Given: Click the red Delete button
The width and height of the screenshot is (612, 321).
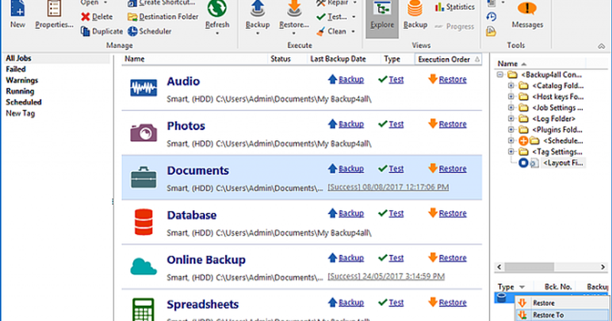Looking at the screenshot, I should point(97,17).
